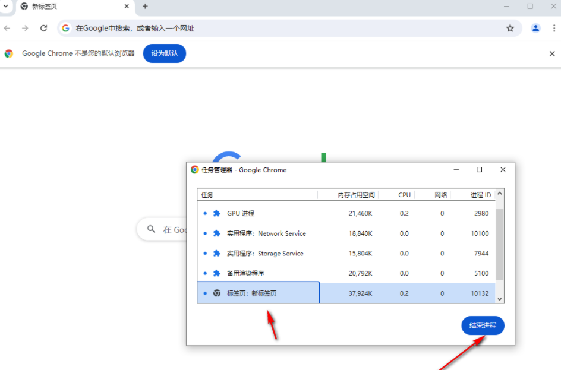Click magnifier icon in page search box
The image size is (561, 370).
point(152,229)
